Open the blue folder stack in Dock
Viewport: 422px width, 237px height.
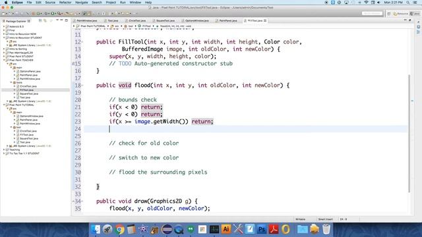tap(302, 229)
